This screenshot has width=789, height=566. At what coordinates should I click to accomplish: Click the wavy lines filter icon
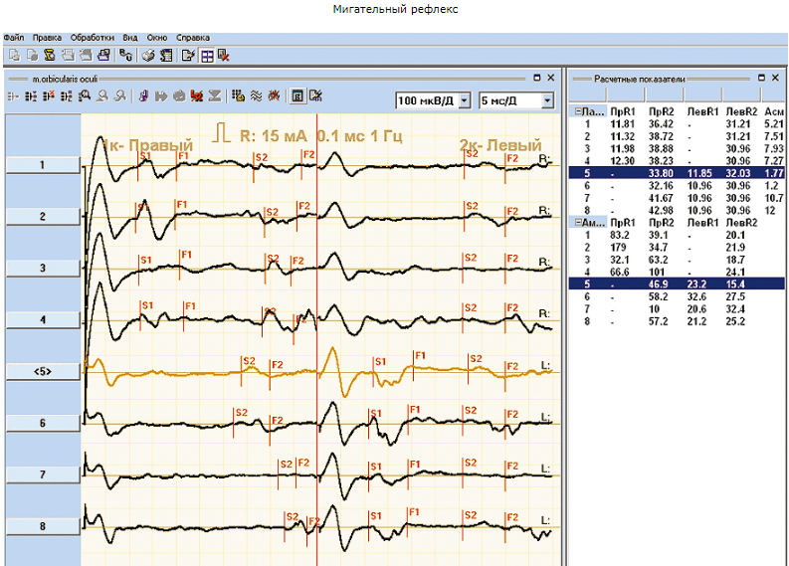(x=256, y=95)
